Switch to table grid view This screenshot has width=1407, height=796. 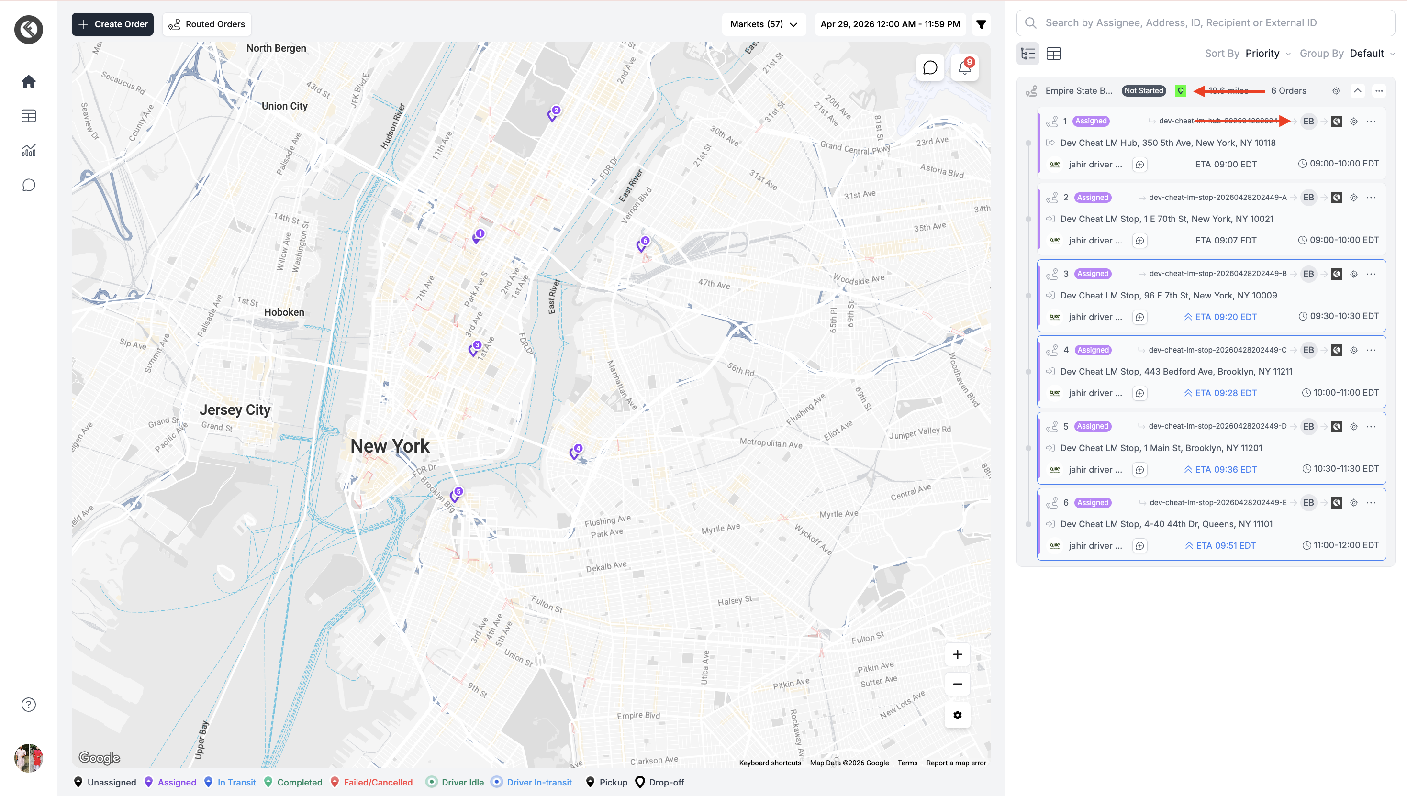tap(1053, 54)
